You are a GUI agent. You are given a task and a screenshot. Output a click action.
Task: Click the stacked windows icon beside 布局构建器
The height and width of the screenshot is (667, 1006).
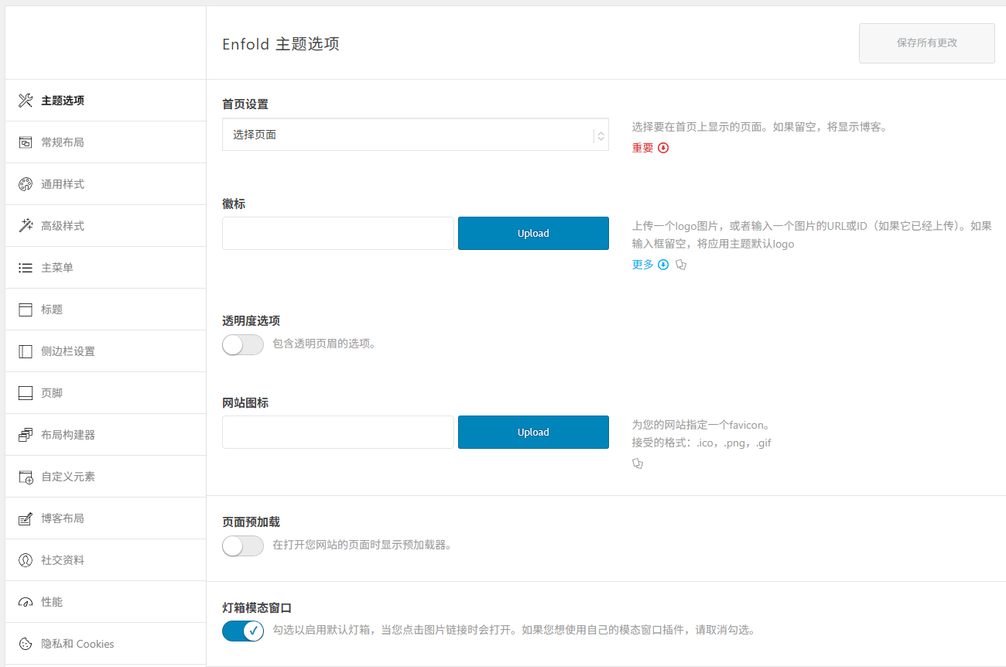point(26,435)
